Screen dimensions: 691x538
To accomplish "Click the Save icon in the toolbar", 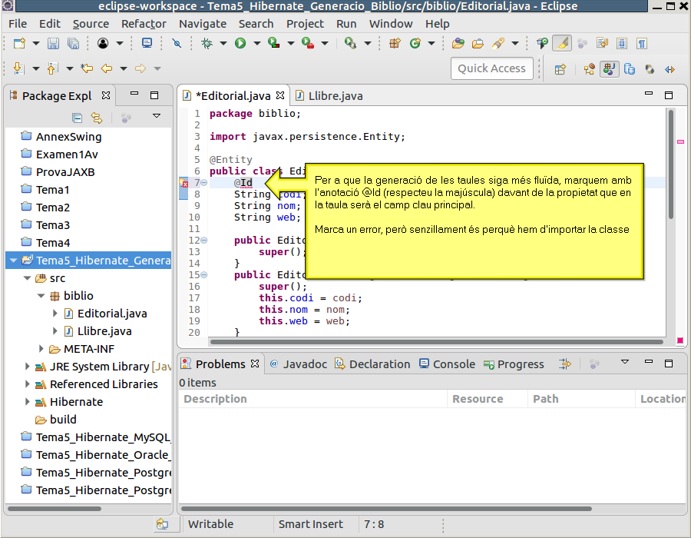I will point(54,44).
